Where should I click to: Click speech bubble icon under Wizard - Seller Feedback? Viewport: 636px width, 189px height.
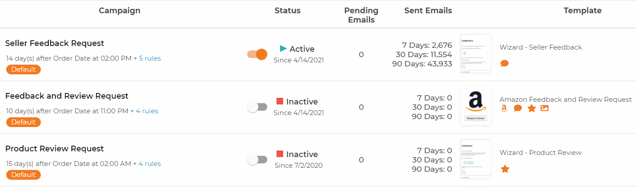coord(504,63)
